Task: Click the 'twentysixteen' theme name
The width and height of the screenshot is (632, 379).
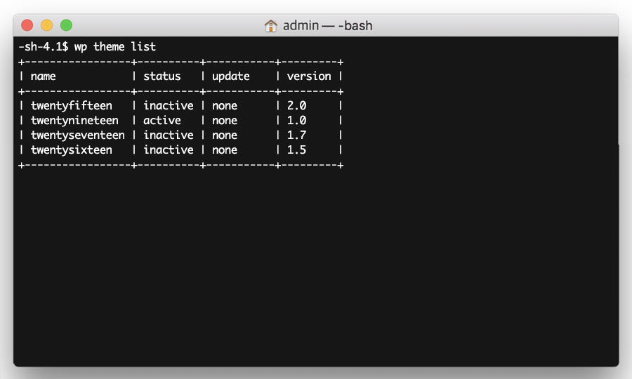Action: point(72,149)
